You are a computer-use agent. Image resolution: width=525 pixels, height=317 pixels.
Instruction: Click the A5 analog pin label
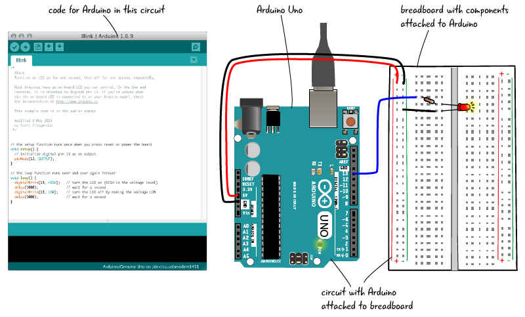coord(245,256)
